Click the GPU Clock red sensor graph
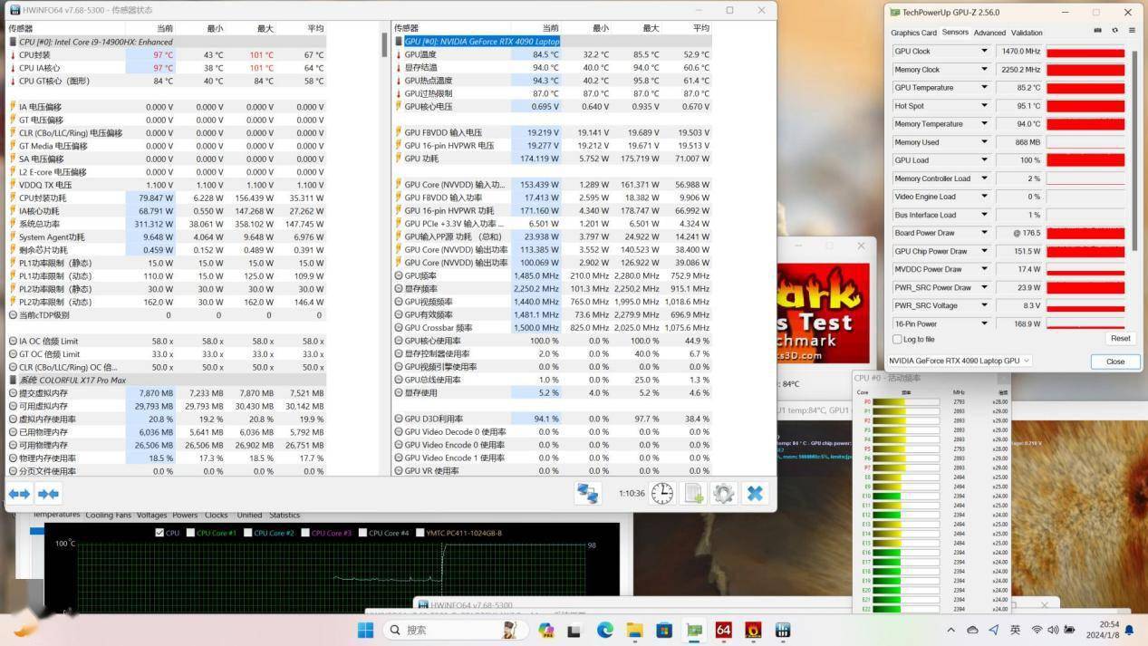The image size is (1148, 646). coord(1085,52)
